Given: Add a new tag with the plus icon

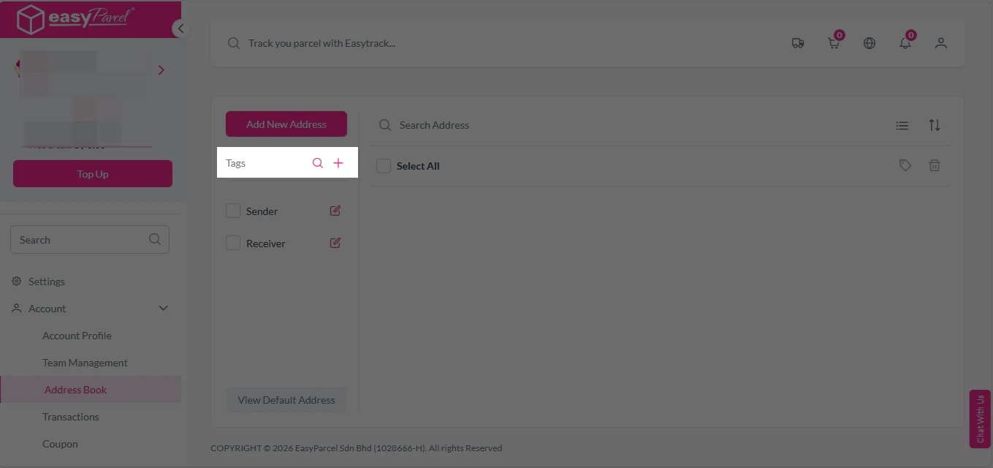Looking at the screenshot, I should [x=338, y=162].
